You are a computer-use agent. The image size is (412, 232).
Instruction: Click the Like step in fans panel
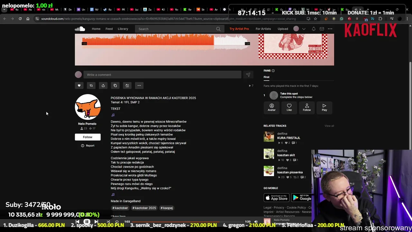point(289,108)
